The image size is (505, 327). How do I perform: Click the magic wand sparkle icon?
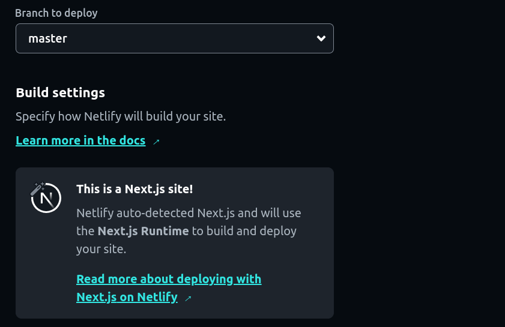(x=37, y=188)
